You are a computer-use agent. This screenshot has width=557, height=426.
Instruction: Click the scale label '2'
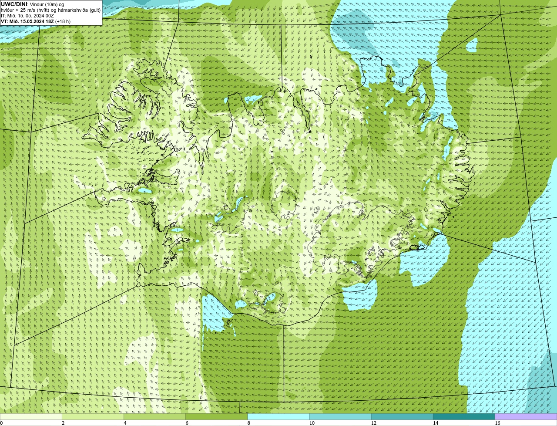(63, 423)
